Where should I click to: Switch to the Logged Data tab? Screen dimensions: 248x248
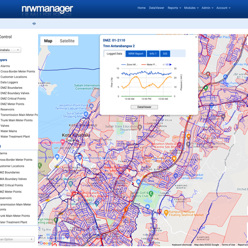pos(114,53)
